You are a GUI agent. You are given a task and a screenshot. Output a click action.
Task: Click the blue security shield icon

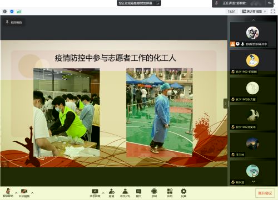click(x=12, y=12)
